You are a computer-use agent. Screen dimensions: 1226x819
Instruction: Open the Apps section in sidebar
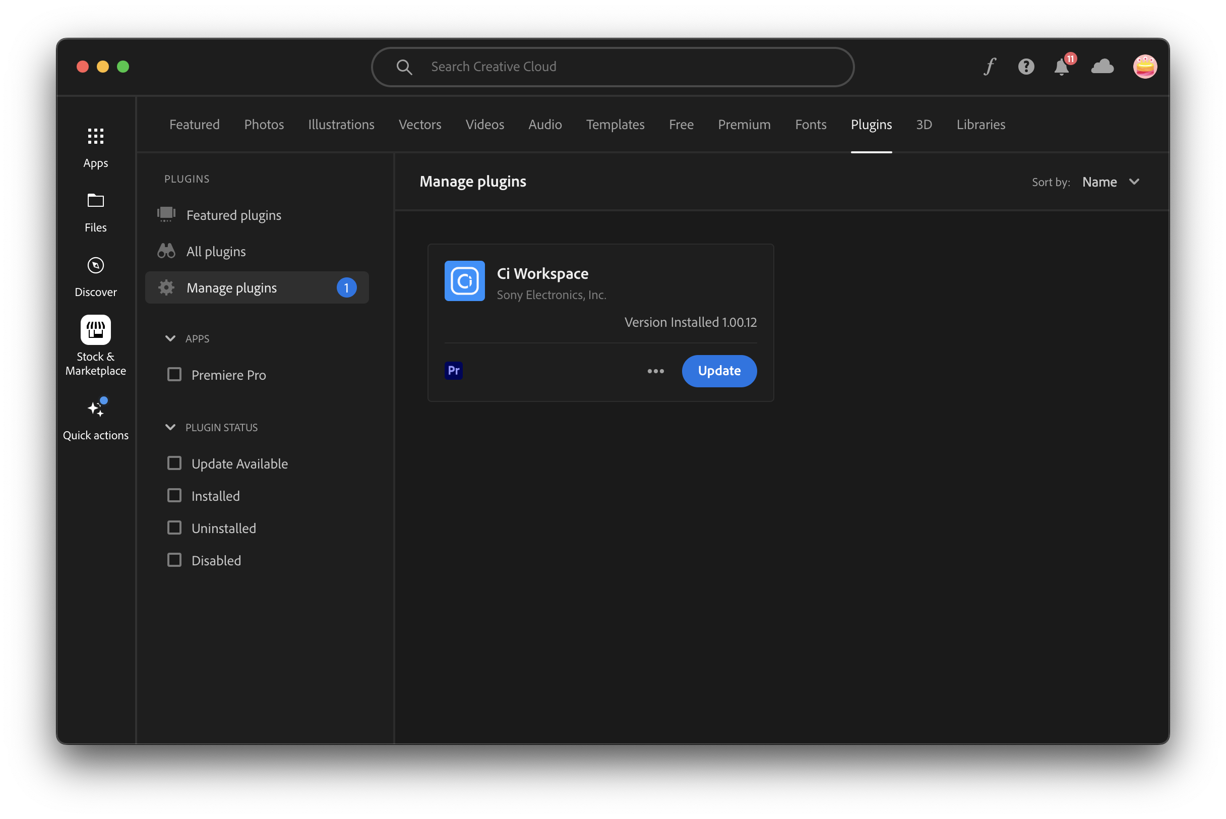point(95,147)
